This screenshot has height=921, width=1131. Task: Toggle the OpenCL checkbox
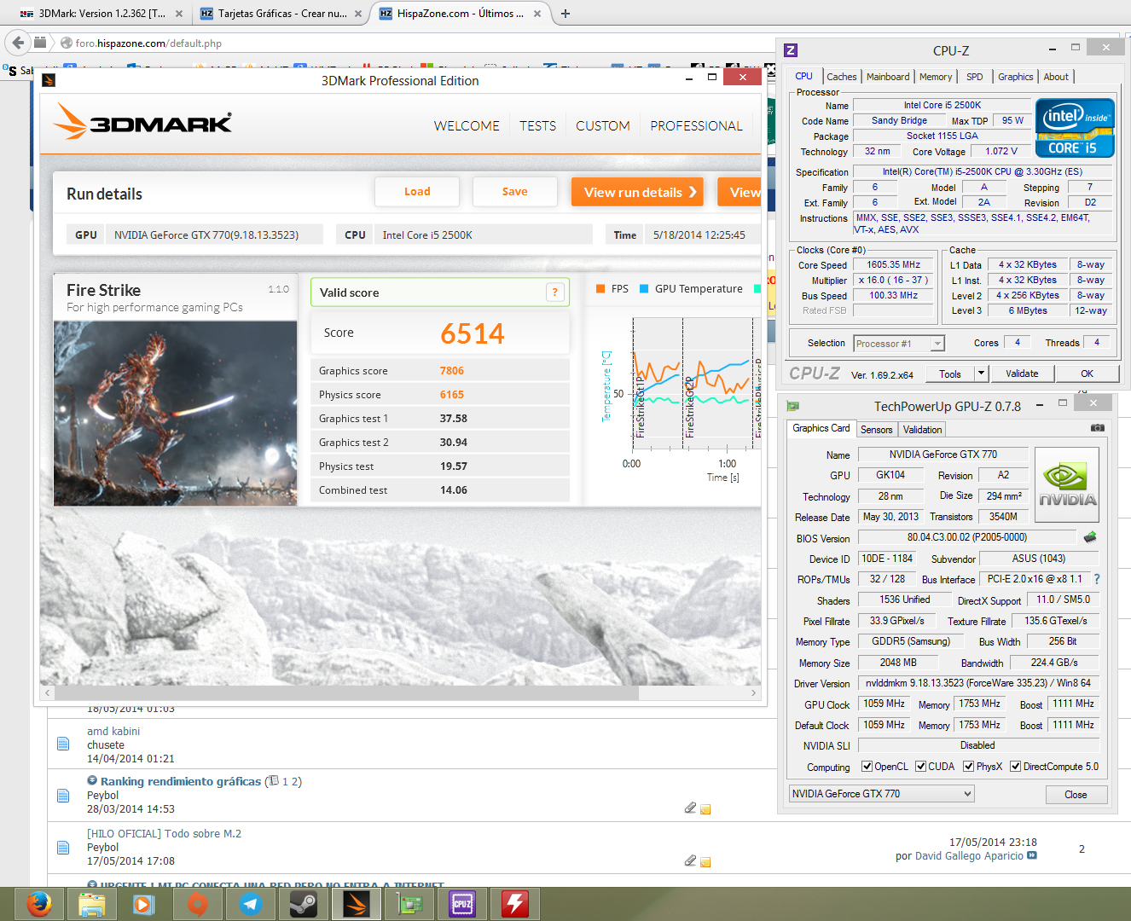[x=867, y=767]
